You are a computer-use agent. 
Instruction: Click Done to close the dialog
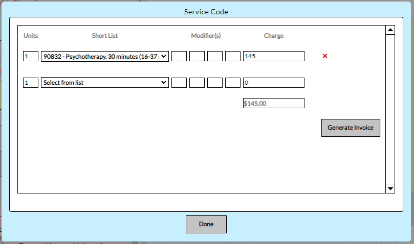click(206, 224)
